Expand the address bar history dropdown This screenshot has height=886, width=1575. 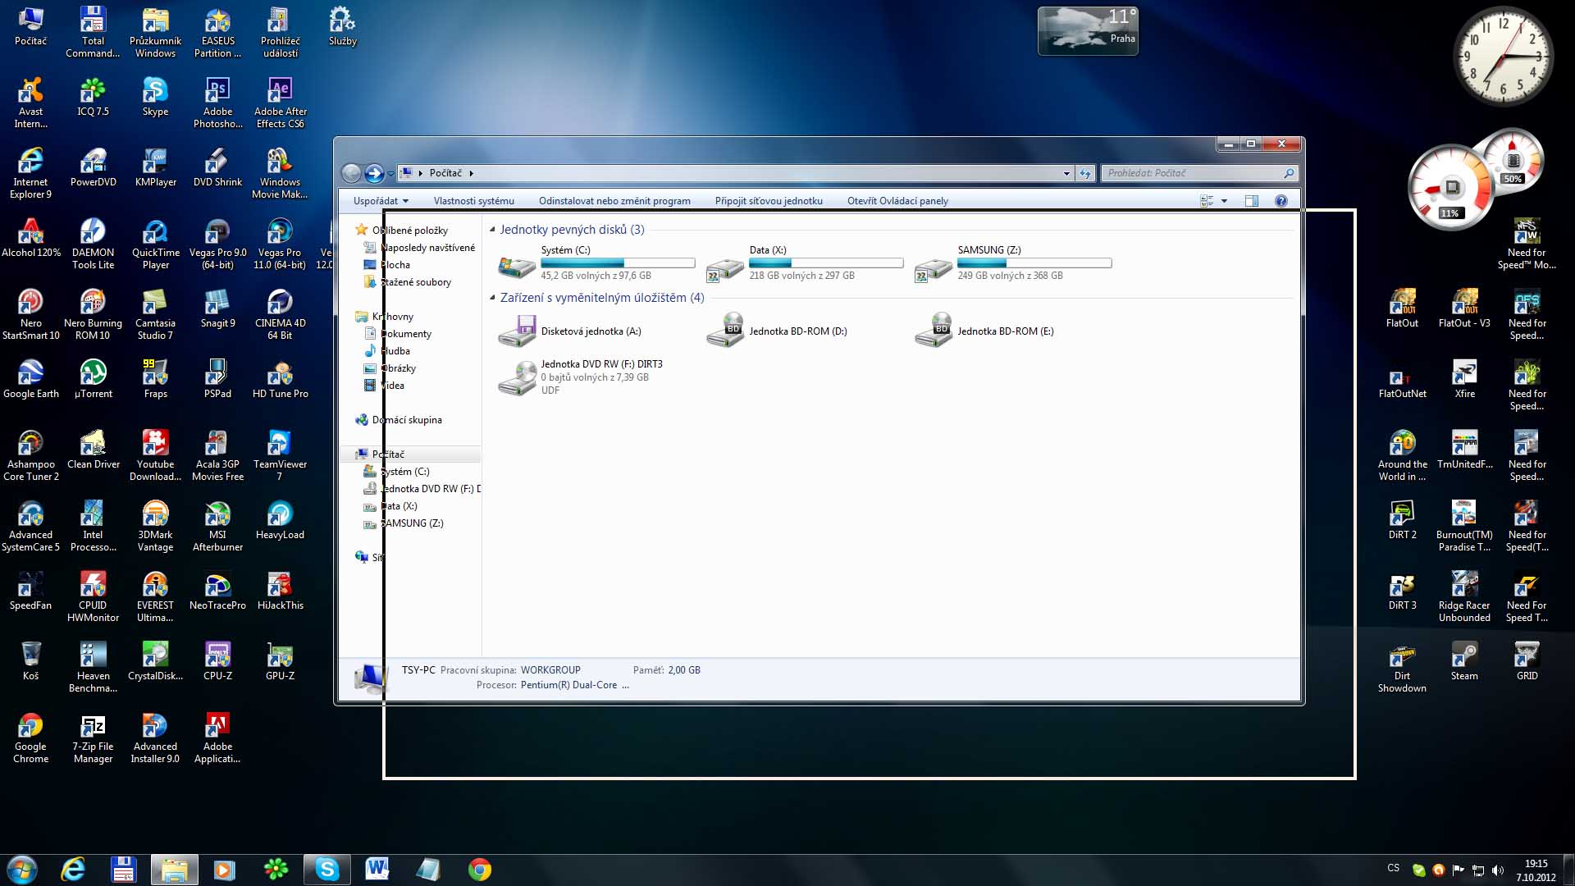click(x=1066, y=173)
